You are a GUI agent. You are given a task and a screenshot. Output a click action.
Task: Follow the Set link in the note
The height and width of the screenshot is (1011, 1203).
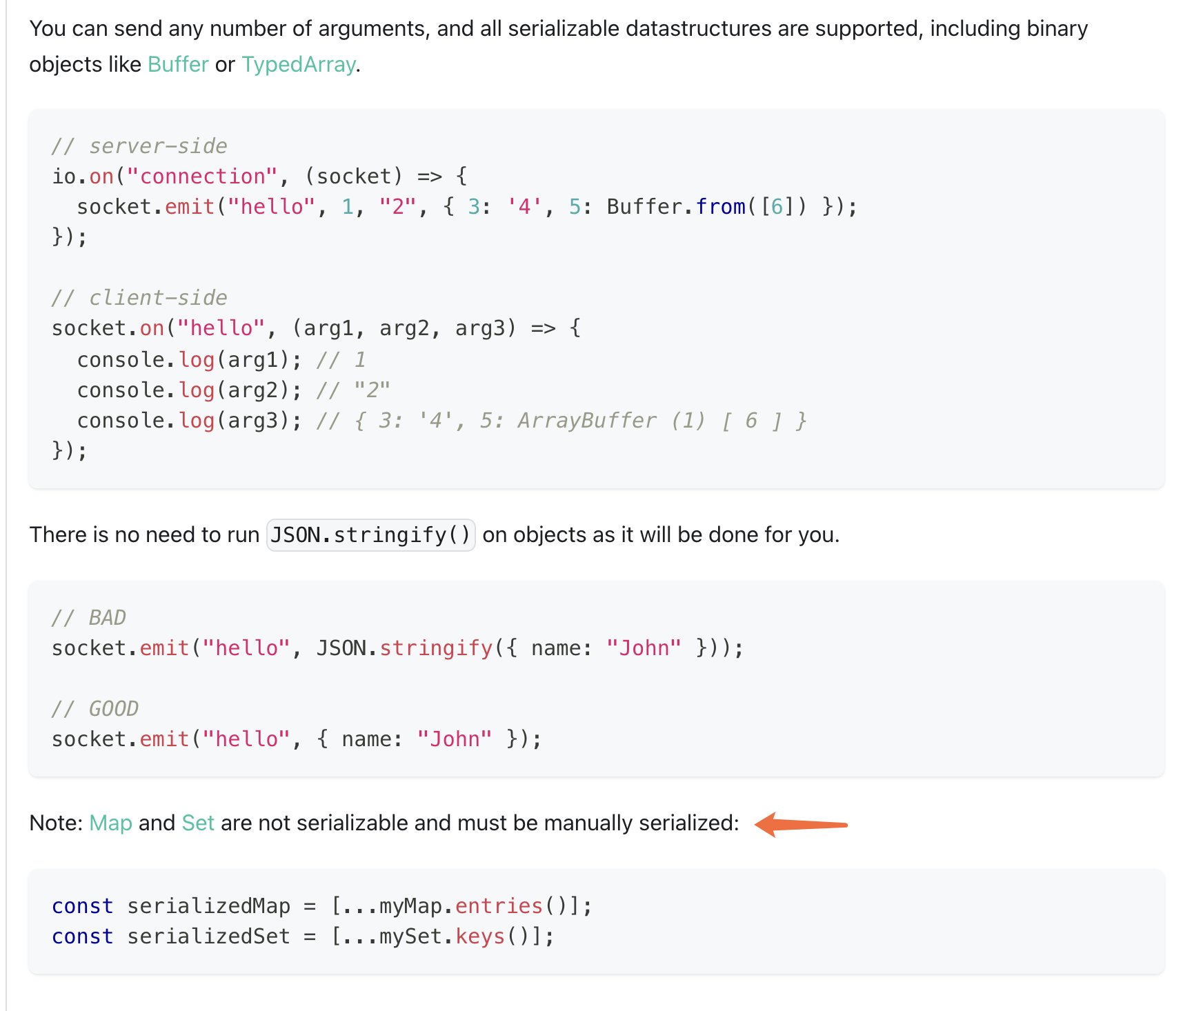(x=198, y=823)
